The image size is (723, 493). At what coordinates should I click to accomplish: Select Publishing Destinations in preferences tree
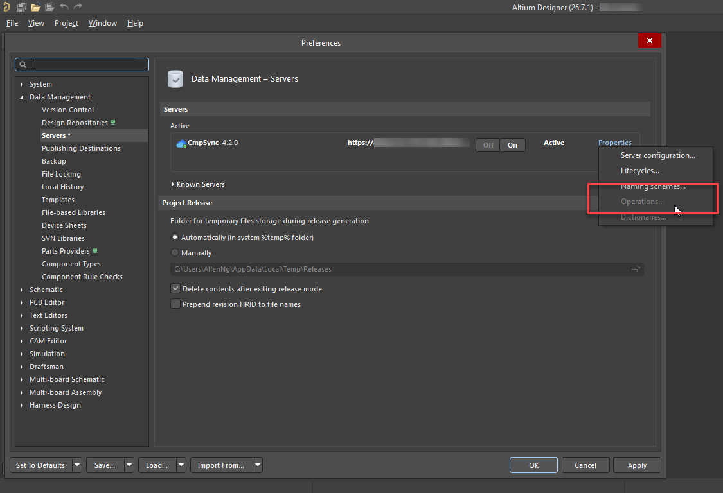pyautogui.click(x=81, y=148)
